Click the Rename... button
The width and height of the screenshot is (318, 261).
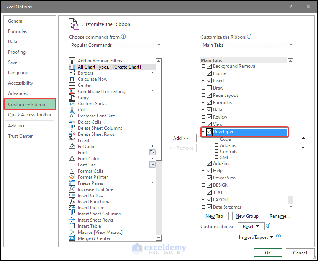coord(280,216)
